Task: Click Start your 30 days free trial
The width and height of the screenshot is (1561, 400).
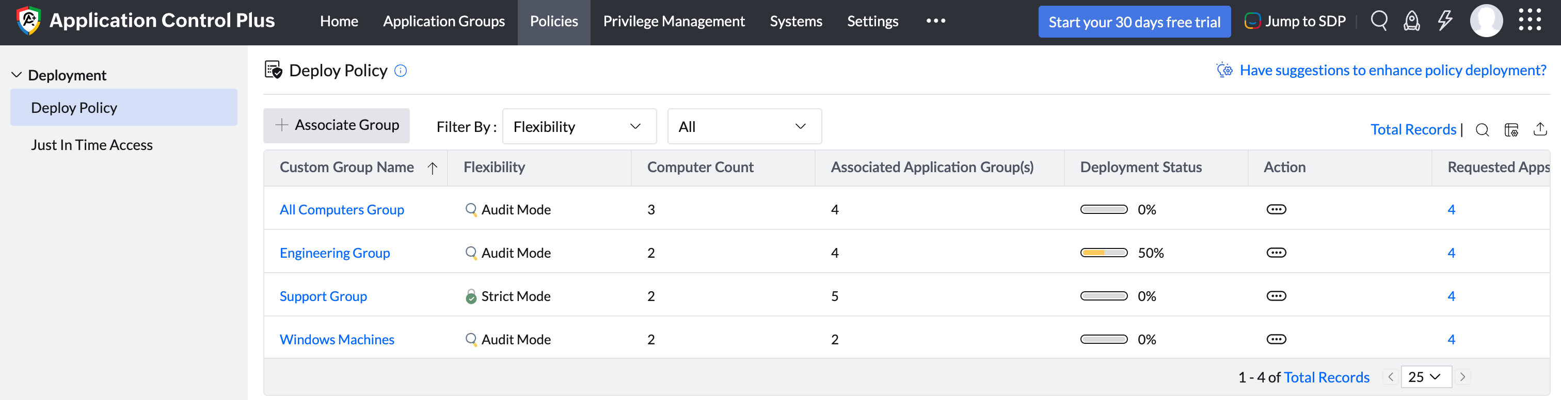Action: [1135, 22]
